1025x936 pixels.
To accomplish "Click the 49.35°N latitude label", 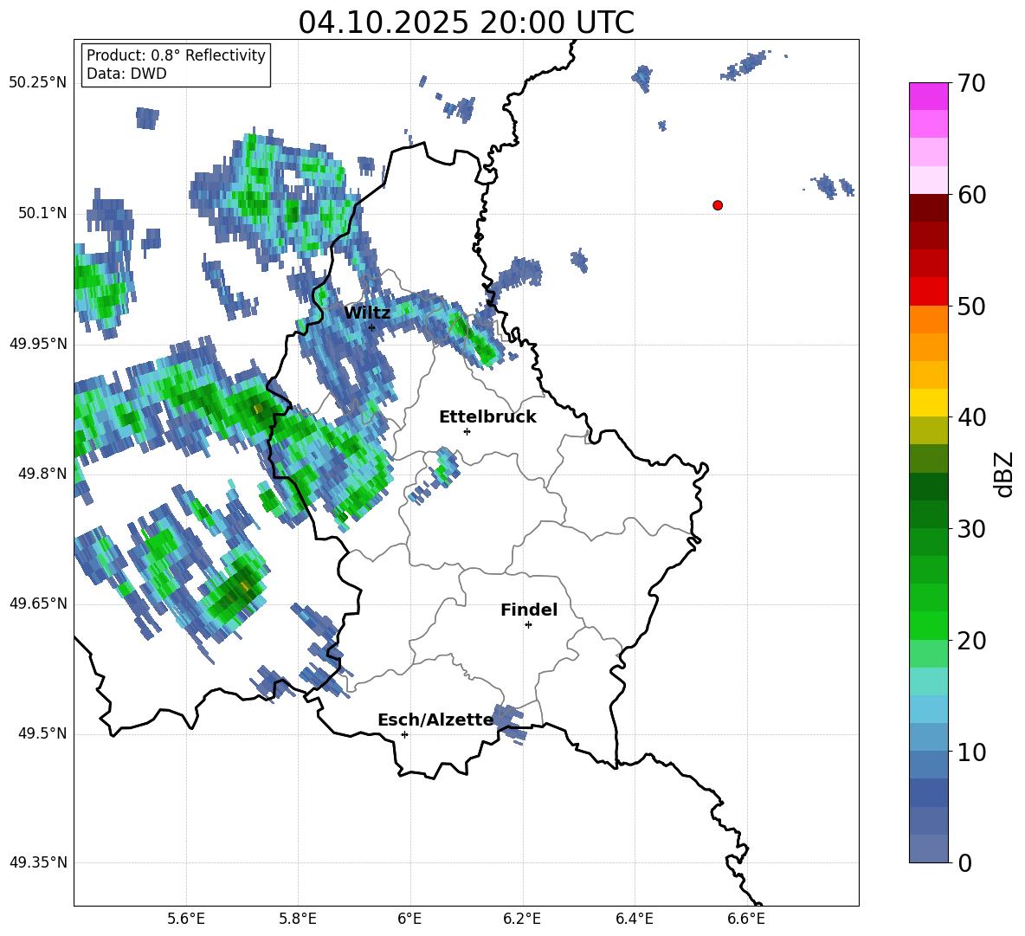I will tap(38, 862).
